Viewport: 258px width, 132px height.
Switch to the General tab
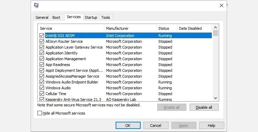42,17
